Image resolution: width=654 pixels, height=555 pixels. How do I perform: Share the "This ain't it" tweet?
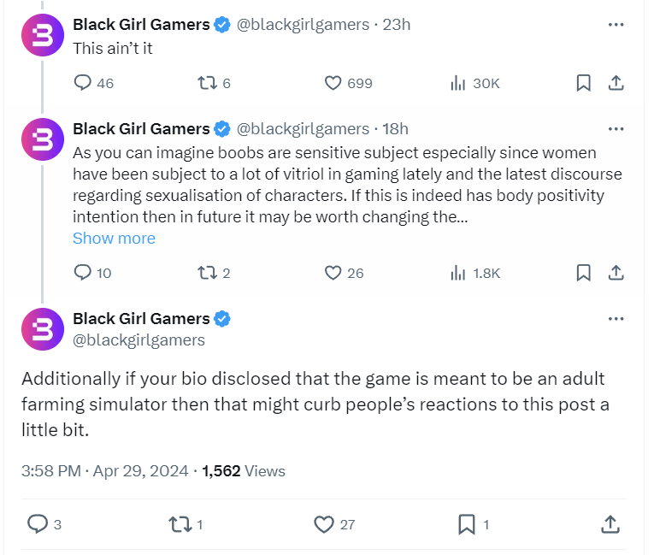(615, 83)
